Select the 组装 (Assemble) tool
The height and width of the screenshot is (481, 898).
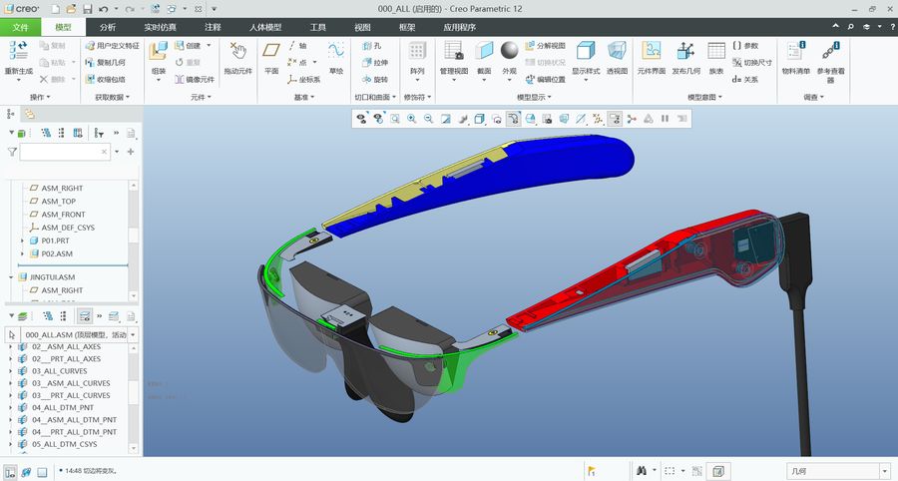coord(158,57)
